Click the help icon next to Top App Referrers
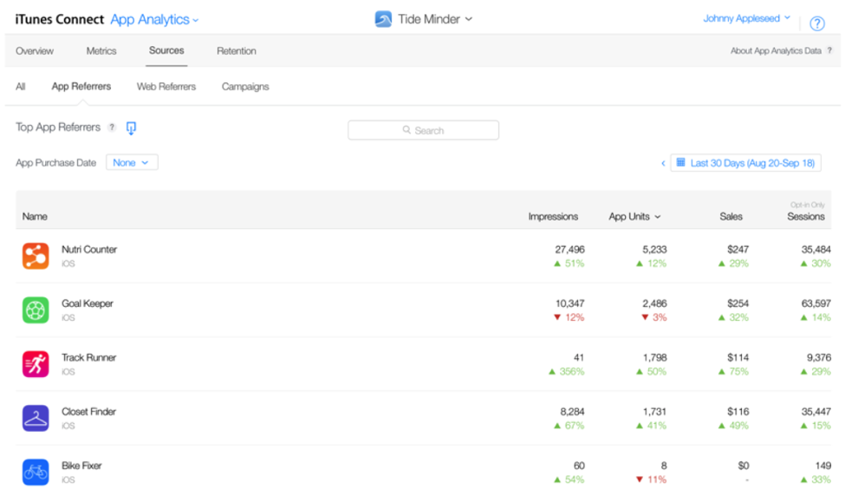 tap(112, 127)
